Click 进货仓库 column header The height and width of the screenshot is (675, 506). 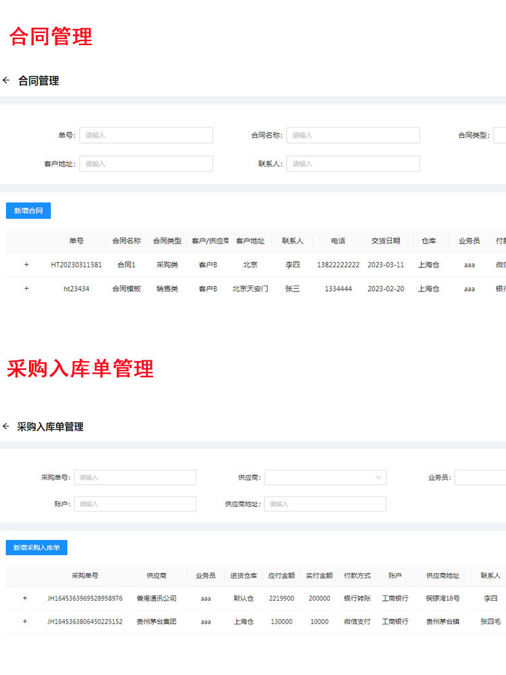click(244, 576)
